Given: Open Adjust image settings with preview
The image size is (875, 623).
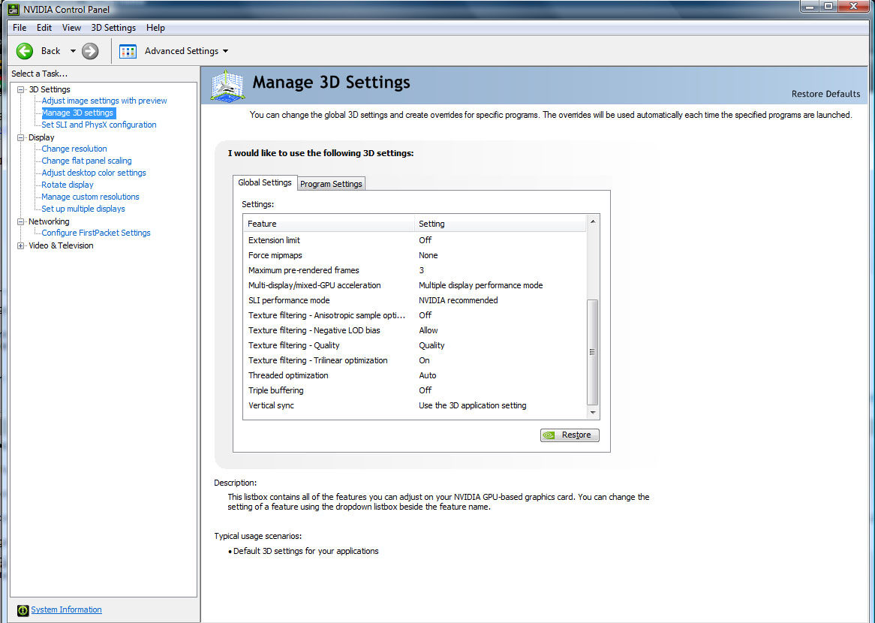Looking at the screenshot, I should pos(104,101).
